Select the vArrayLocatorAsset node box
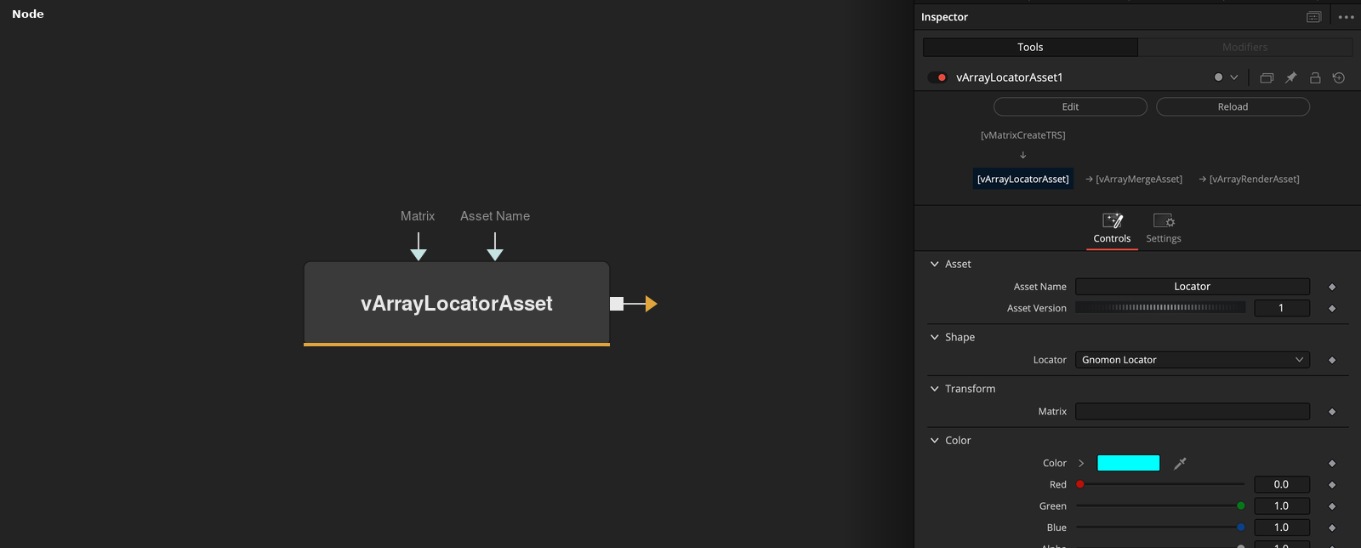The image size is (1361, 548). [457, 304]
